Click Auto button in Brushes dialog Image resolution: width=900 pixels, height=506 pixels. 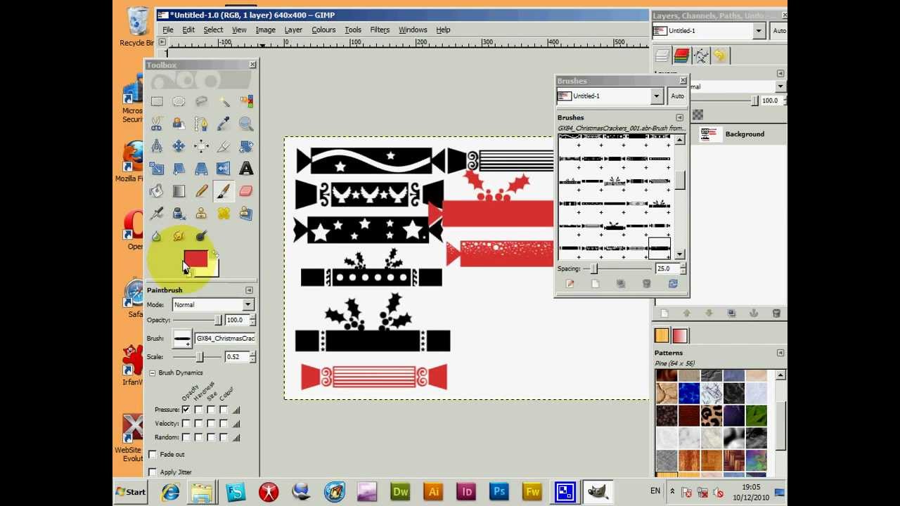677,96
